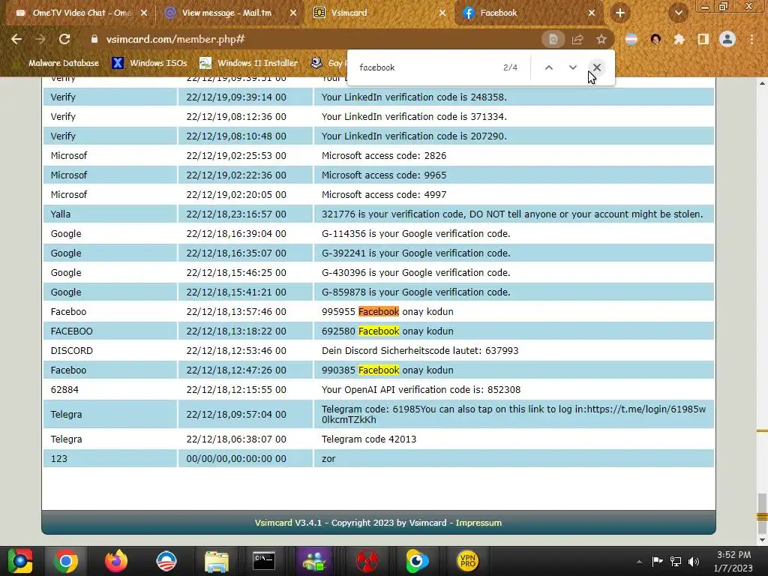
Task: Click 'Microsoft access code: 2826' message
Action: point(384,156)
